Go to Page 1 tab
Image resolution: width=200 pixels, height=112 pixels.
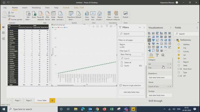(x=17, y=100)
